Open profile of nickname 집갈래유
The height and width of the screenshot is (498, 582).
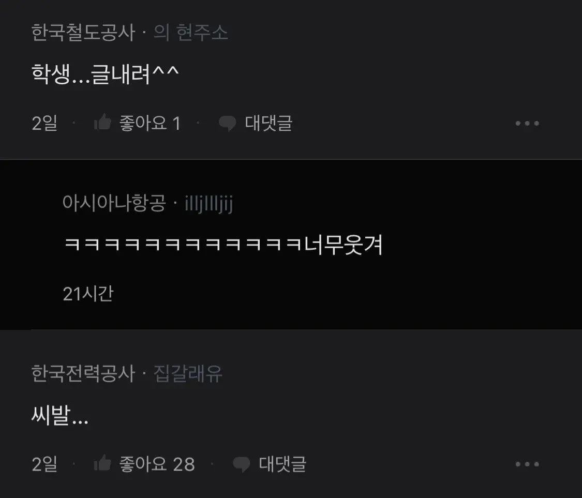(x=188, y=373)
